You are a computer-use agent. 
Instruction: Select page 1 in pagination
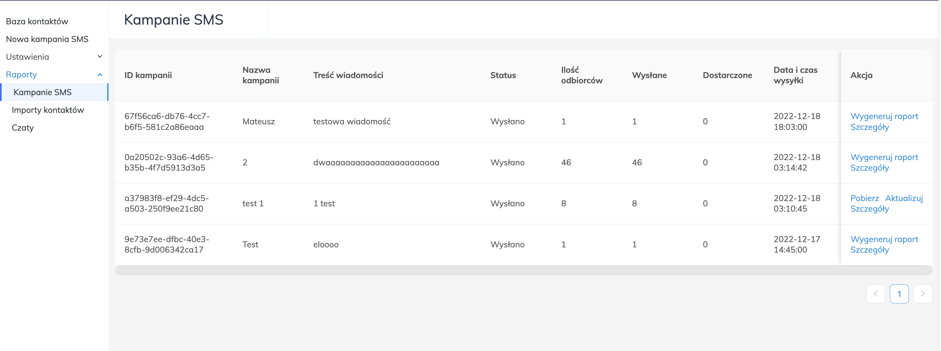(x=899, y=294)
